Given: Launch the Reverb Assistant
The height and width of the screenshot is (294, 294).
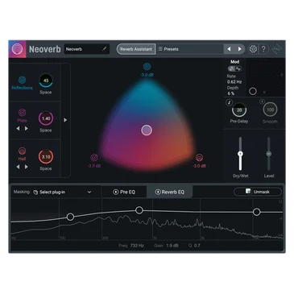Looking at the screenshot, I should (x=136, y=49).
